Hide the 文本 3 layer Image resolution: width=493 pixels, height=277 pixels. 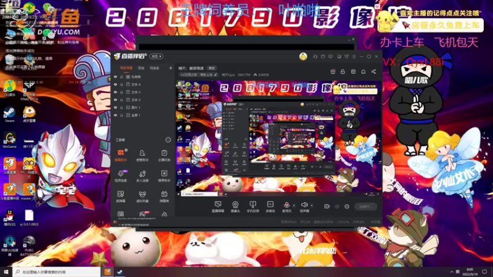point(115,92)
